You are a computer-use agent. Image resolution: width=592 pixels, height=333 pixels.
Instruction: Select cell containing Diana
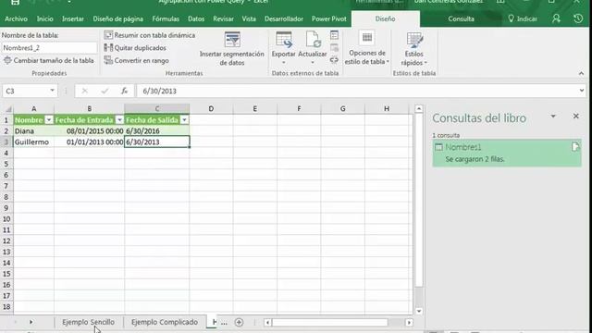click(x=34, y=131)
